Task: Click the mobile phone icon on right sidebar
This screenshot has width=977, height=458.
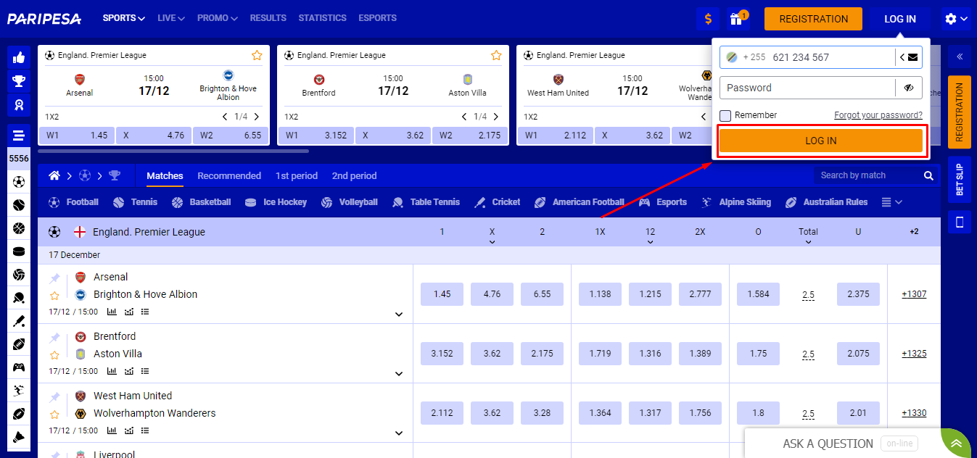Action: point(959,222)
